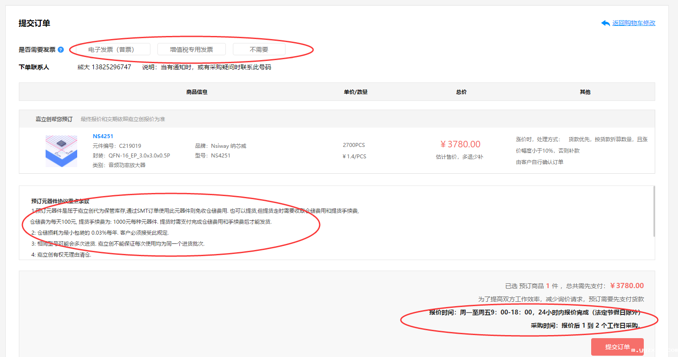Open the invoice help question-mark icon
Screen dimensions: 678x357
coord(61,50)
